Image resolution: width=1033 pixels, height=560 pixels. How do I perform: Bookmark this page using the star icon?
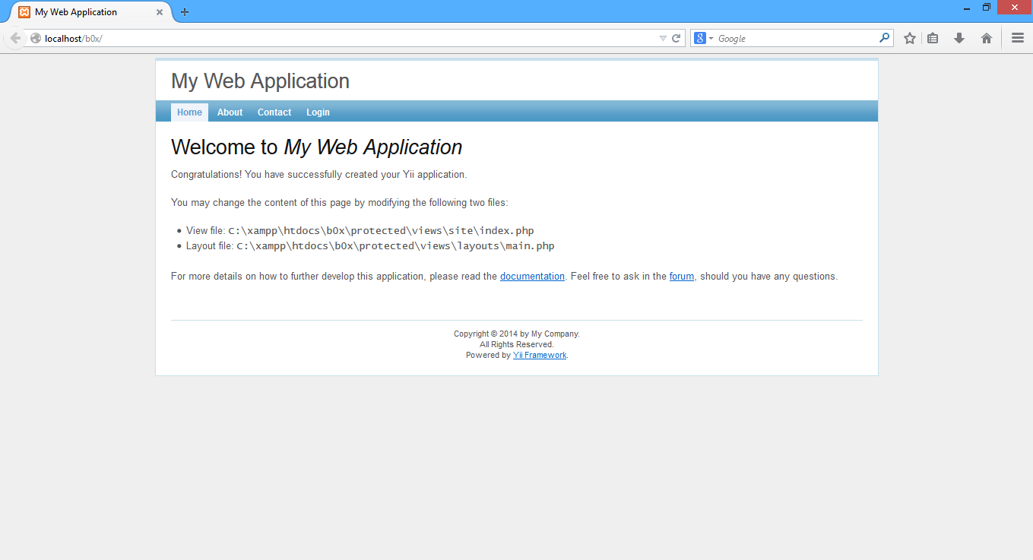pyautogui.click(x=909, y=37)
